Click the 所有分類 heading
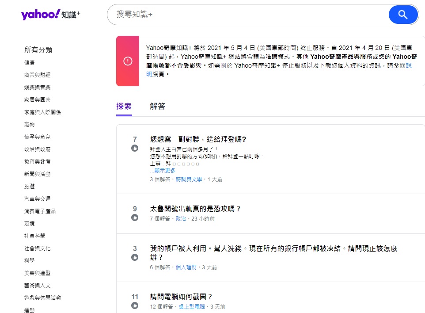Screen dimensions: 425x313 coord(38,50)
